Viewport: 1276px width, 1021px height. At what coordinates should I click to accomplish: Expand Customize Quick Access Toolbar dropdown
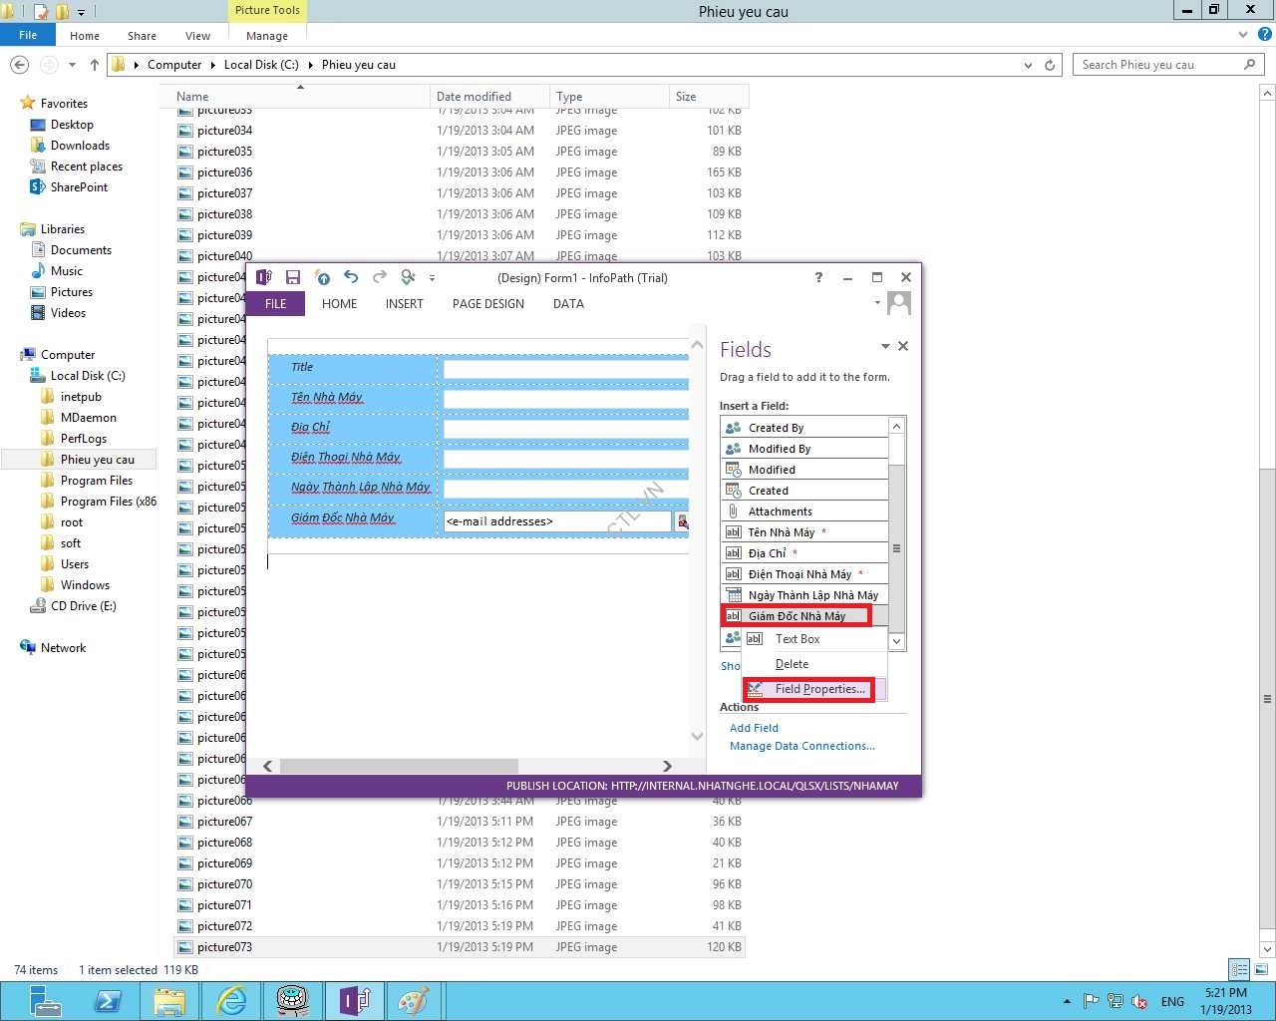click(432, 278)
